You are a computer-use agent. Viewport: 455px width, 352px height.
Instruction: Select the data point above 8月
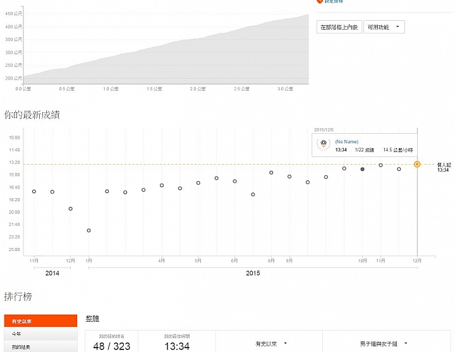271,173
